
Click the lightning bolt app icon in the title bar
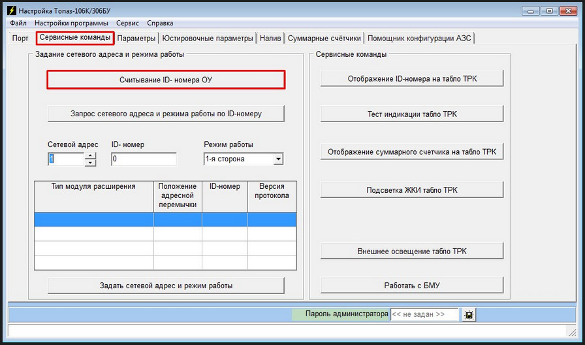pos(12,11)
